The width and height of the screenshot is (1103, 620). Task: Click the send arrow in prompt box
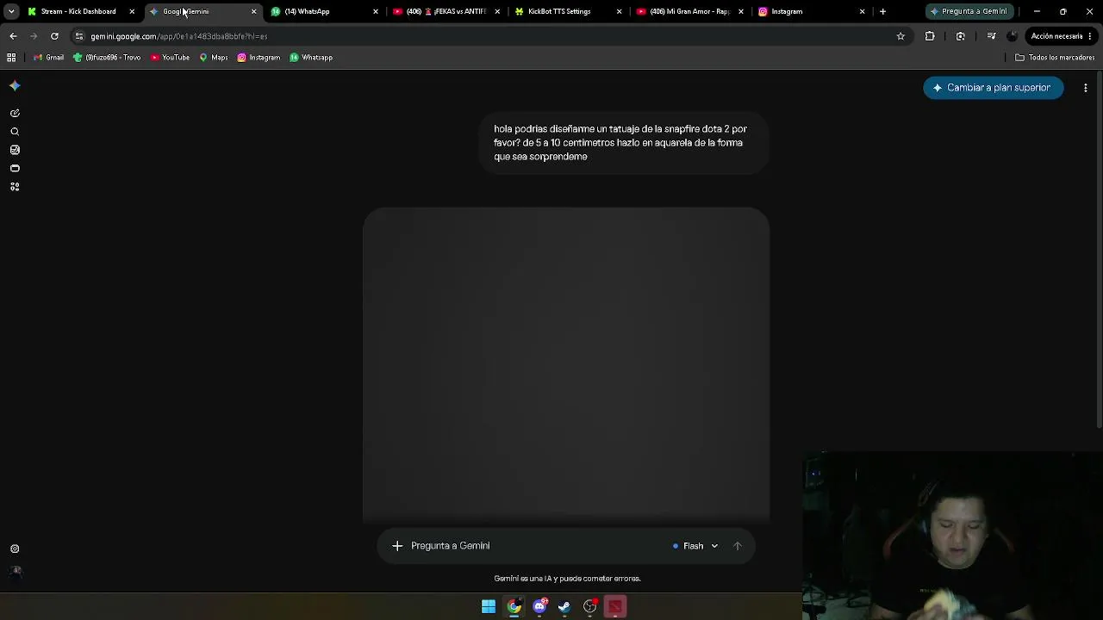point(737,546)
